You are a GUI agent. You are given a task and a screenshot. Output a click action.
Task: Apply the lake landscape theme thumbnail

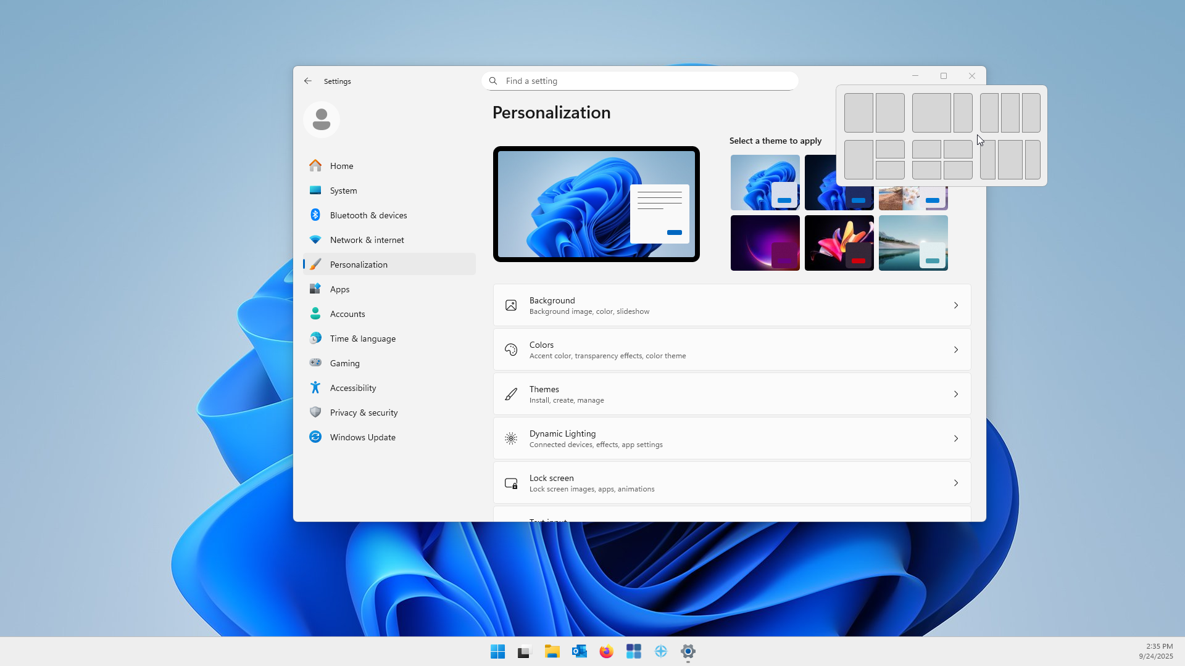click(913, 243)
